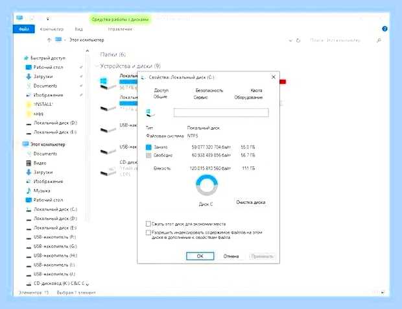The width and height of the screenshot is (402, 309).
Task: Select USB-накопитель (J:) in the tree
Action: click(x=54, y=274)
